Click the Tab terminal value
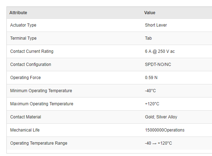 [x=148, y=38]
